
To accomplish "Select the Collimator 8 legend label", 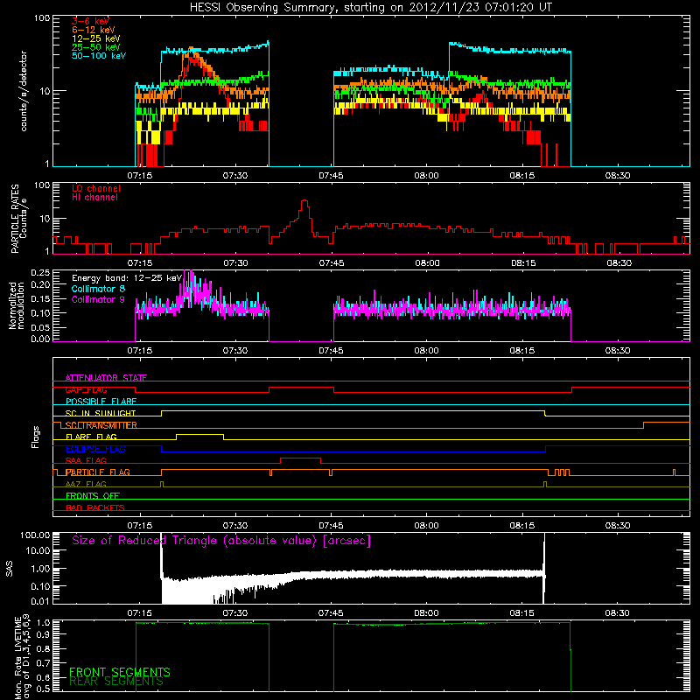I will click(x=98, y=289).
